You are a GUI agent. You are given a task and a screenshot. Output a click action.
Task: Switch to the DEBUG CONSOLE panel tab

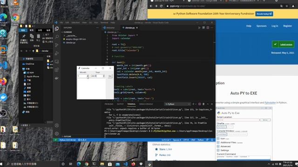tap(146, 104)
